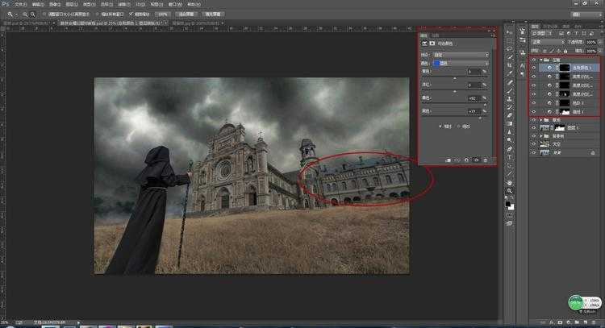Image resolution: width=605 pixels, height=328 pixels.
Task: Open the Preset dropdown in Properties
Action: pyautogui.click(x=461, y=54)
